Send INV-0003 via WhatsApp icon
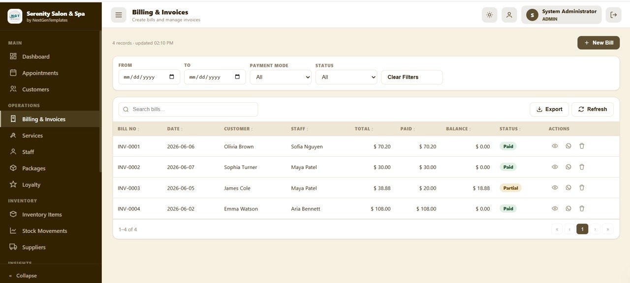Viewport: 630px width, 283px height. click(568, 188)
